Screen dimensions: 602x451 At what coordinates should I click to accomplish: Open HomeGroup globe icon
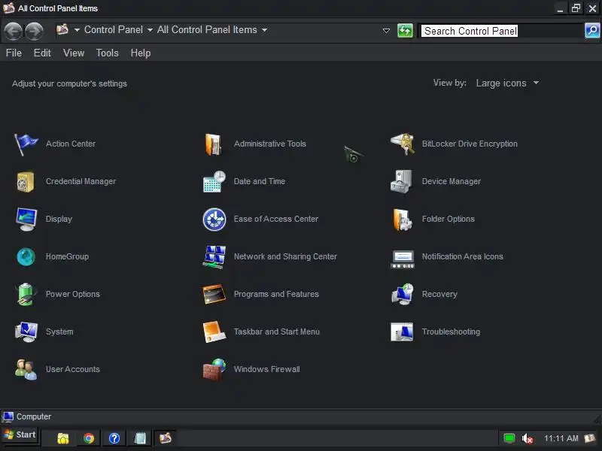(26, 256)
